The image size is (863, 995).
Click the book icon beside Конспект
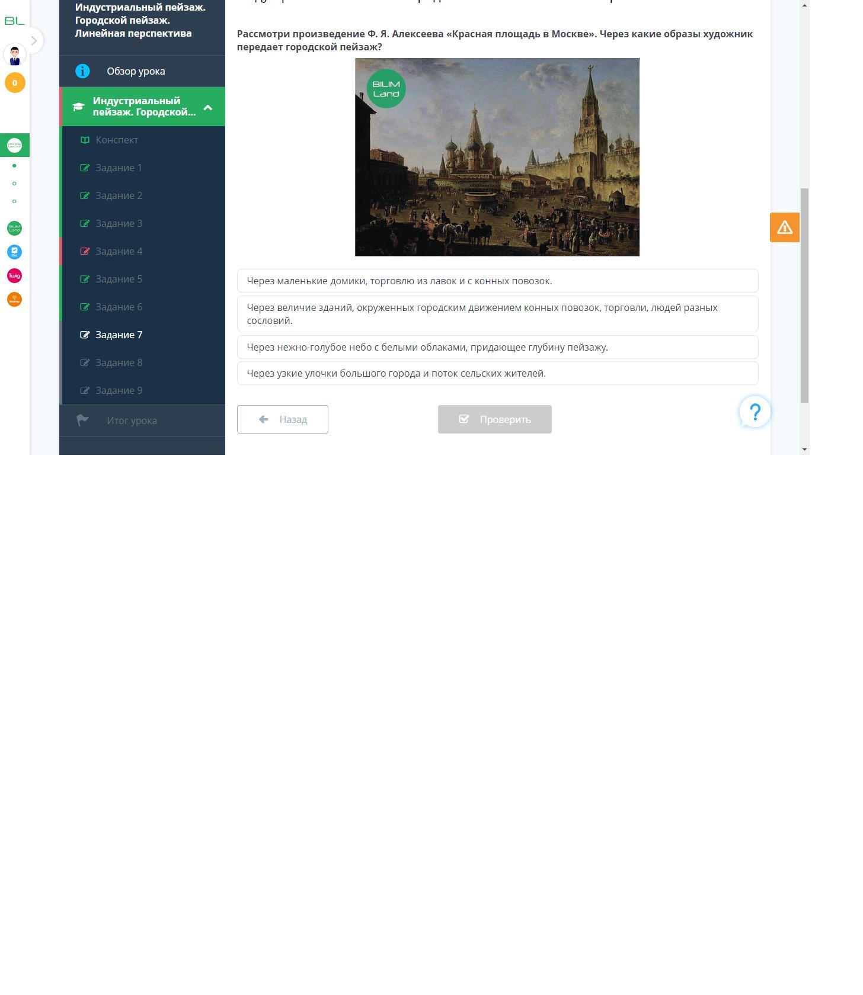[85, 140]
